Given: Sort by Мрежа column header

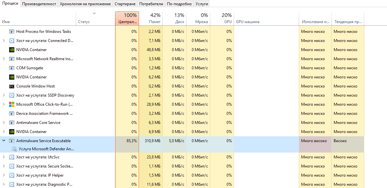Looking at the screenshot, I should click(x=198, y=18).
